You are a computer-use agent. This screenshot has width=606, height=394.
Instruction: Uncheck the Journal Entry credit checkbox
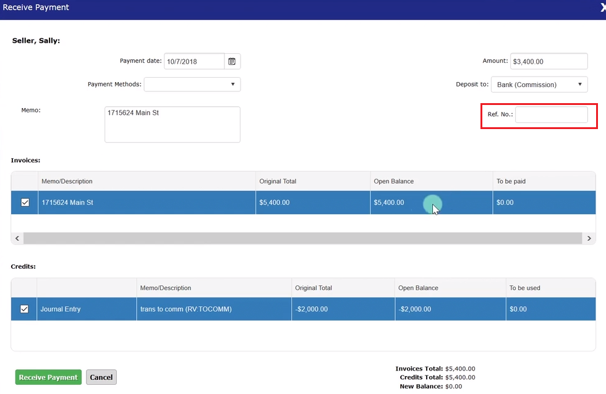[25, 309]
